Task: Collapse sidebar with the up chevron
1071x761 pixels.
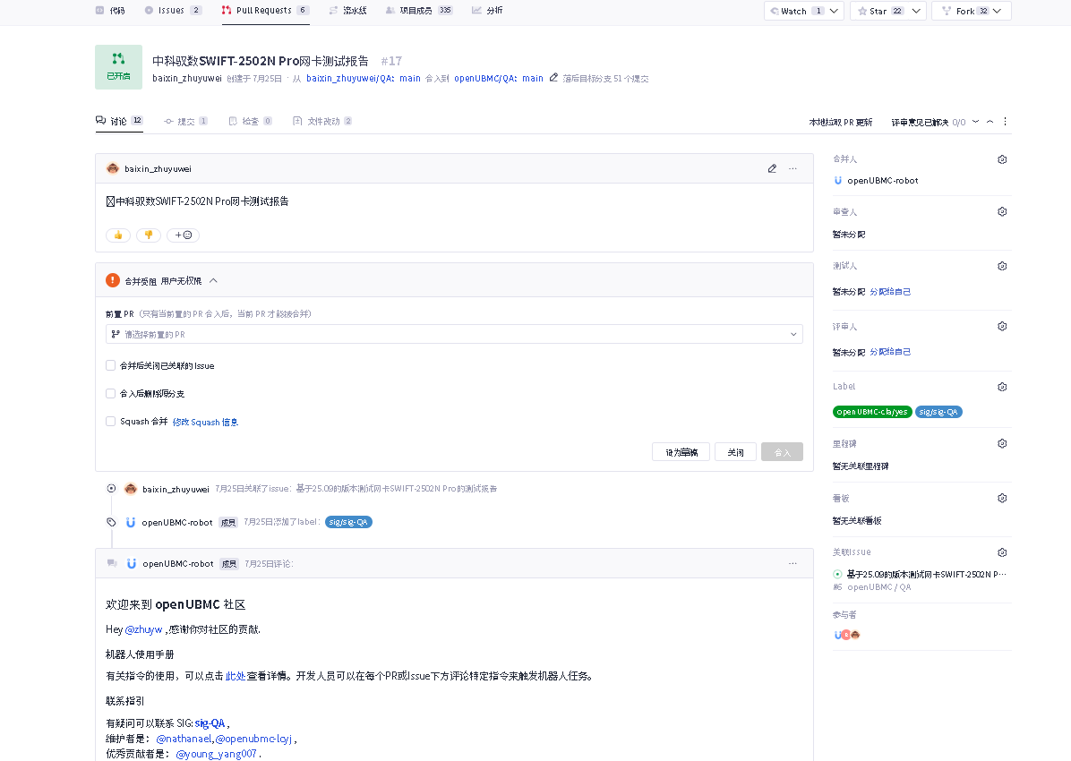Action: point(990,122)
